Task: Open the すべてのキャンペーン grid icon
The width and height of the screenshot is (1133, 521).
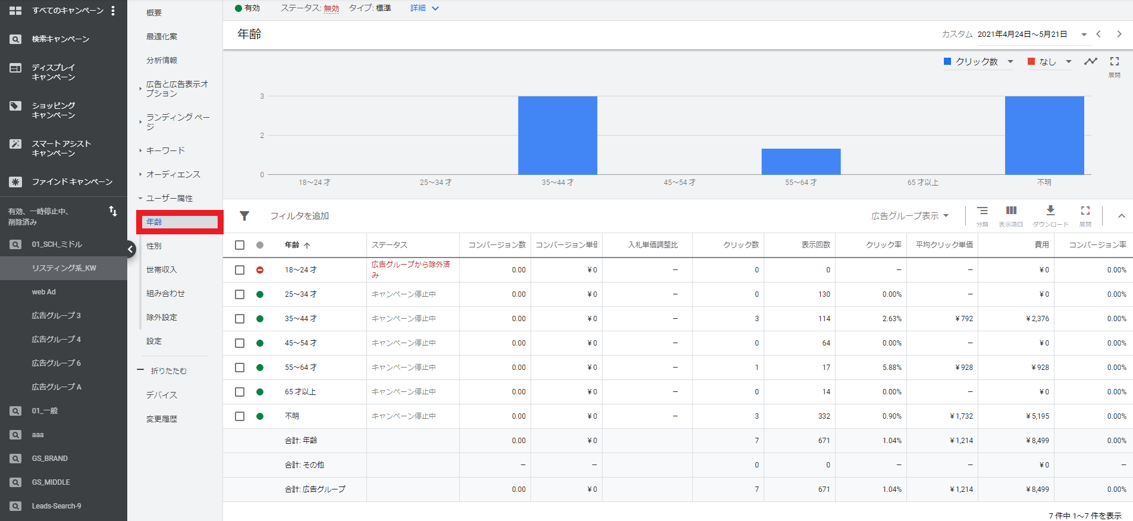Action: (15, 11)
